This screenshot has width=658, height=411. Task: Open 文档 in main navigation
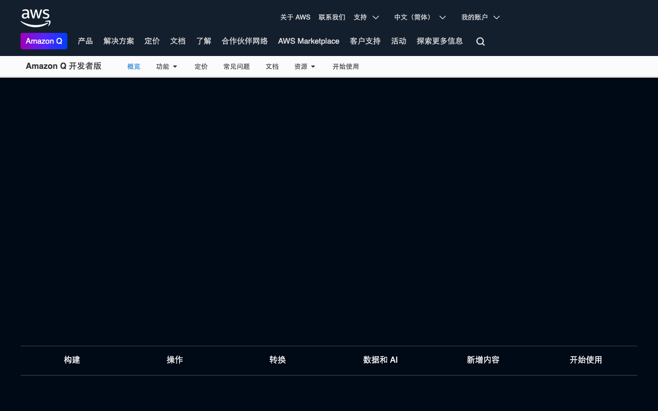pos(178,41)
